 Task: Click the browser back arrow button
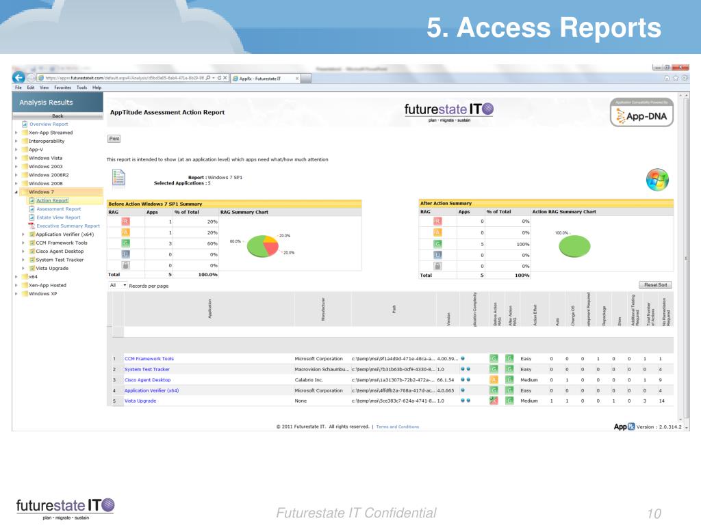18,78
